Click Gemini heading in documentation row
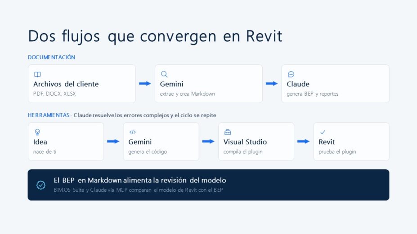The width and height of the screenshot is (417, 234). pos(171,84)
